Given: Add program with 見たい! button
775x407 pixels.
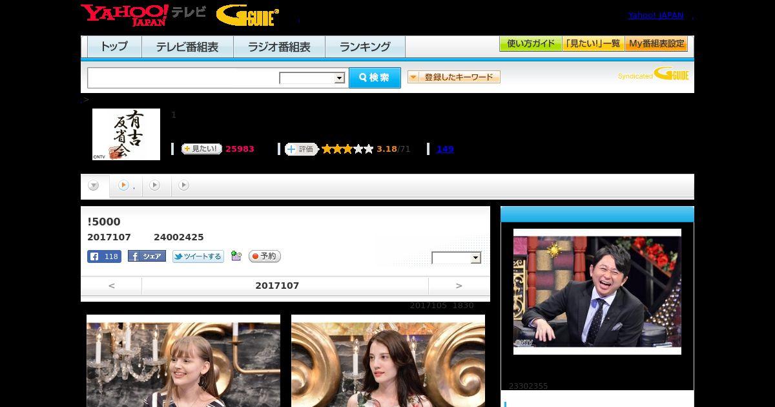Looking at the screenshot, I should [x=201, y=149].
